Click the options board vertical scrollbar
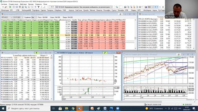This screenshot has width=198, height=111. coord(136,34)
